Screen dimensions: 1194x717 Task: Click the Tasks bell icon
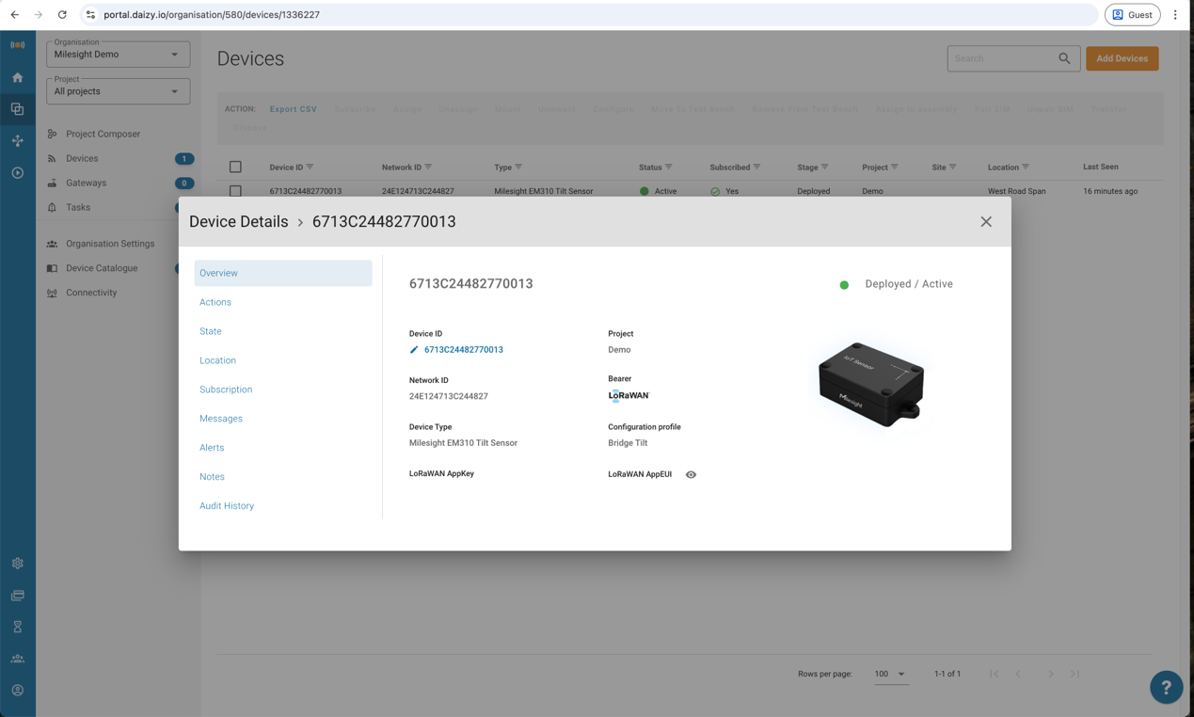pos(52,208)
